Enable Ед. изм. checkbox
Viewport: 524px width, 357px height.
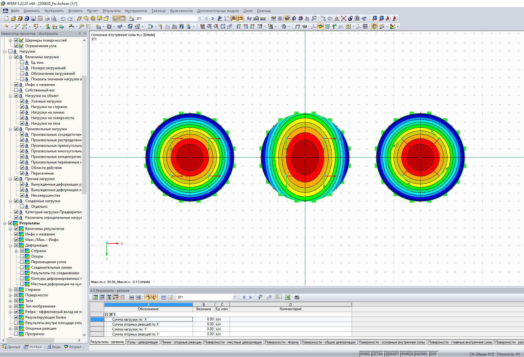(x=22, y=62)
